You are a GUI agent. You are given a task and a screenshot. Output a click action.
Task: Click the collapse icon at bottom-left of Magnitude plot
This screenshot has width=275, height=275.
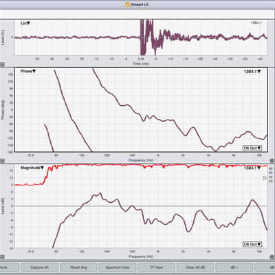(x=2, y=256)
